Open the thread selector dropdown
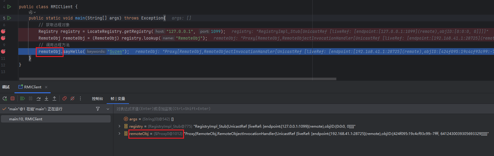 click(x=108, y=109)
